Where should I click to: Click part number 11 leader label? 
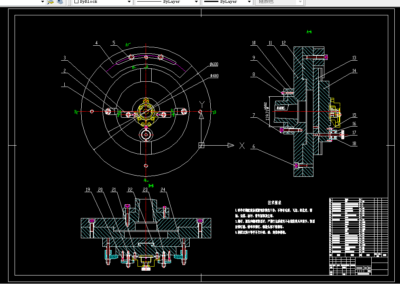point(271,43)
